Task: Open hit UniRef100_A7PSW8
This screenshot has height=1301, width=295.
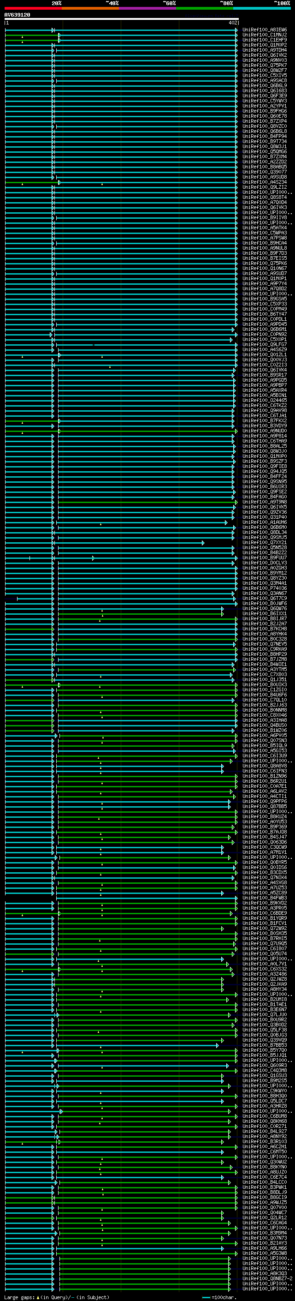Action: tap(265, 238)
